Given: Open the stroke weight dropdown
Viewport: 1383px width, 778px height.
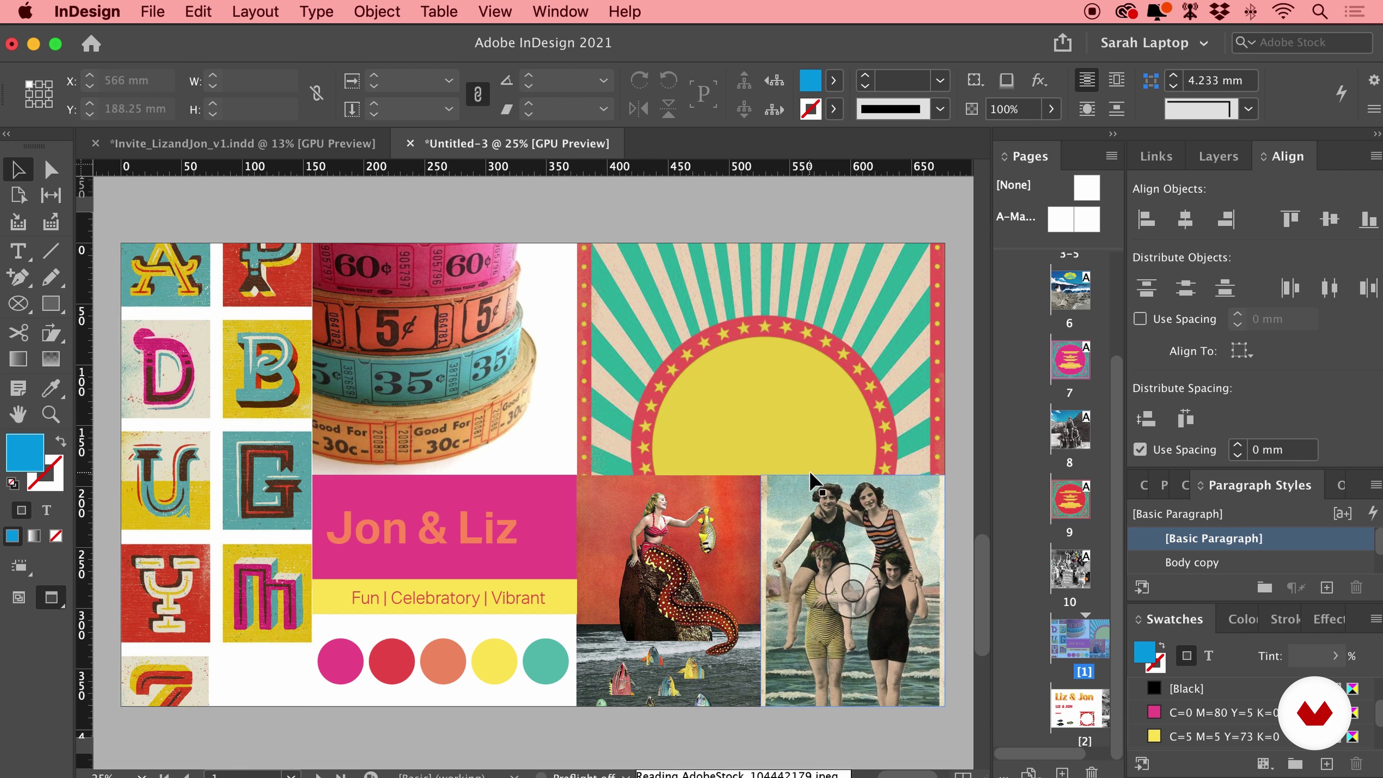Looking at the screenshot, I should point(940,81).
